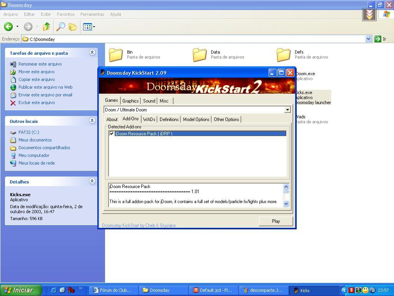This screenshot has width=394, height=296.
Task: Open the Defs folder
Action: pos(284,55)
